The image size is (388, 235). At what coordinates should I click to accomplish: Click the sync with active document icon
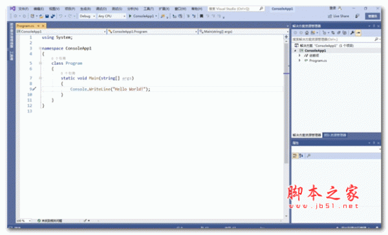pyautogui.click(x=333, y=32)
